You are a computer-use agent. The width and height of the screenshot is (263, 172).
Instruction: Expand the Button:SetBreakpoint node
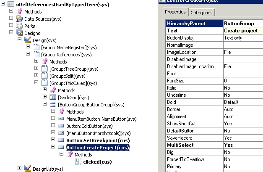pos(53,139)
